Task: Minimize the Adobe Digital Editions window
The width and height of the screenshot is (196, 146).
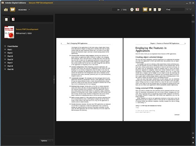Action: (187, 3)
